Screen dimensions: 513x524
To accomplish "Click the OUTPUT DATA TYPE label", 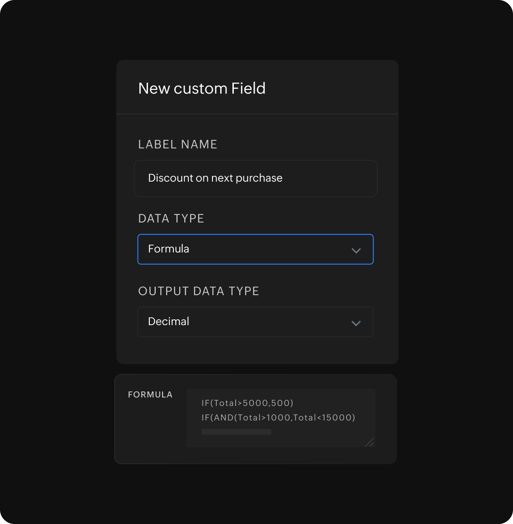I will click(198, 291).
